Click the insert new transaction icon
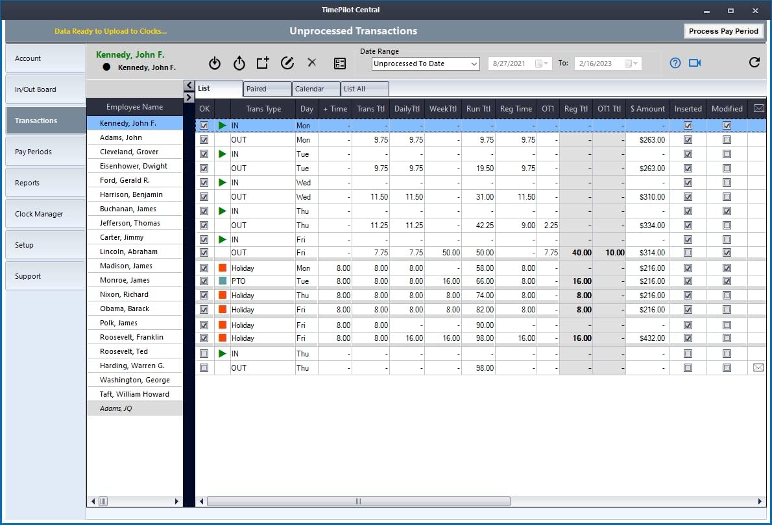Screen dimensions: 772x525 pos(262,63)
